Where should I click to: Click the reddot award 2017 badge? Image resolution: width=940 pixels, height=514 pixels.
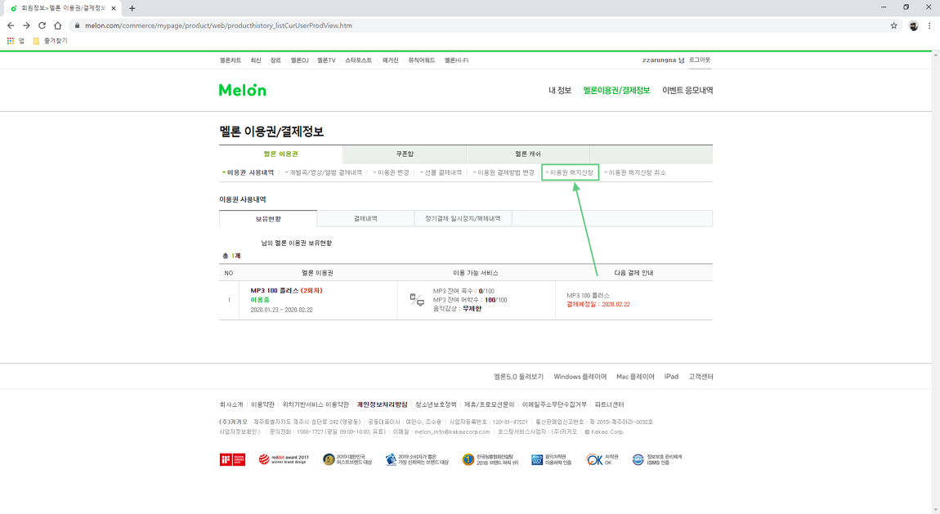point(284,459)
